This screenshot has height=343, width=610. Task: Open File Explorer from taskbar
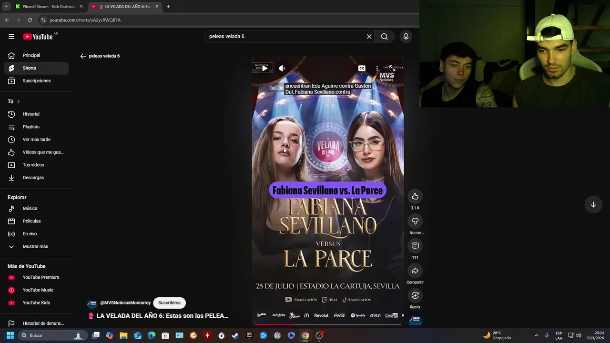click(x=123, y=335)
